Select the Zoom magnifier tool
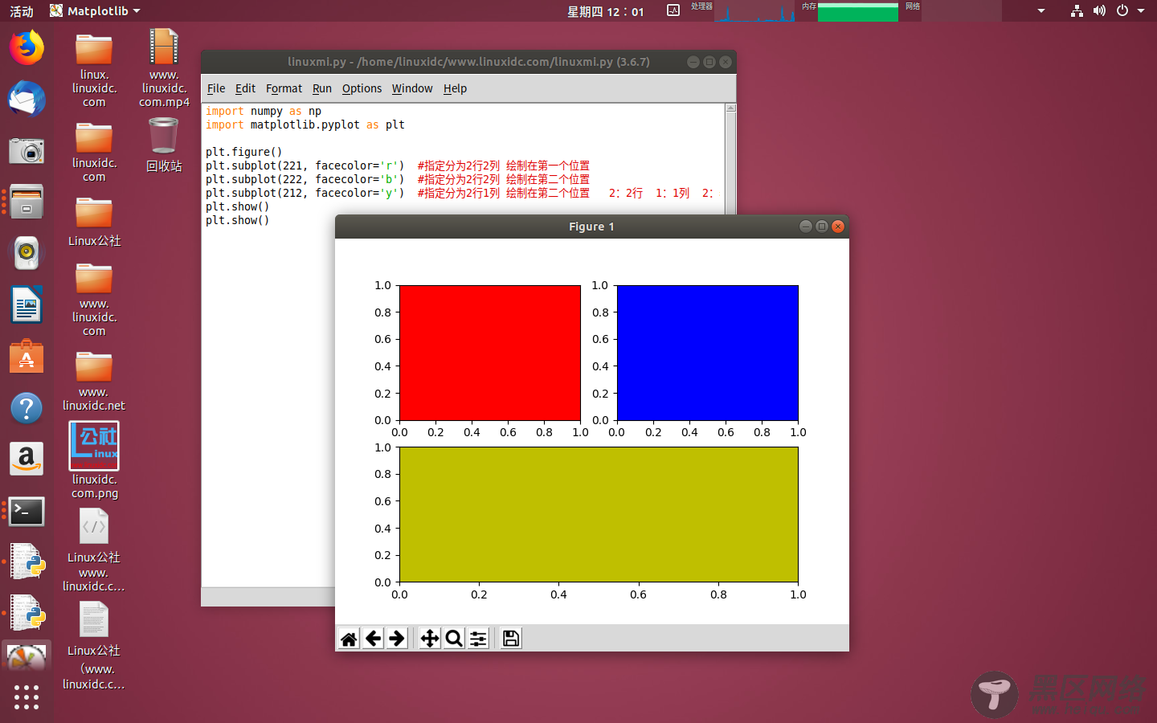Viewport: 1157px width, 723px height. [x=454, y=639]
